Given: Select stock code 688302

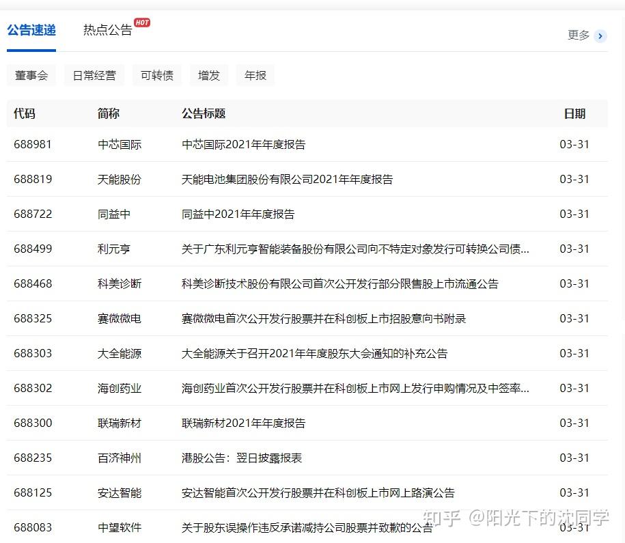Looking at the screenshot, I should click(x=33, y=389).
